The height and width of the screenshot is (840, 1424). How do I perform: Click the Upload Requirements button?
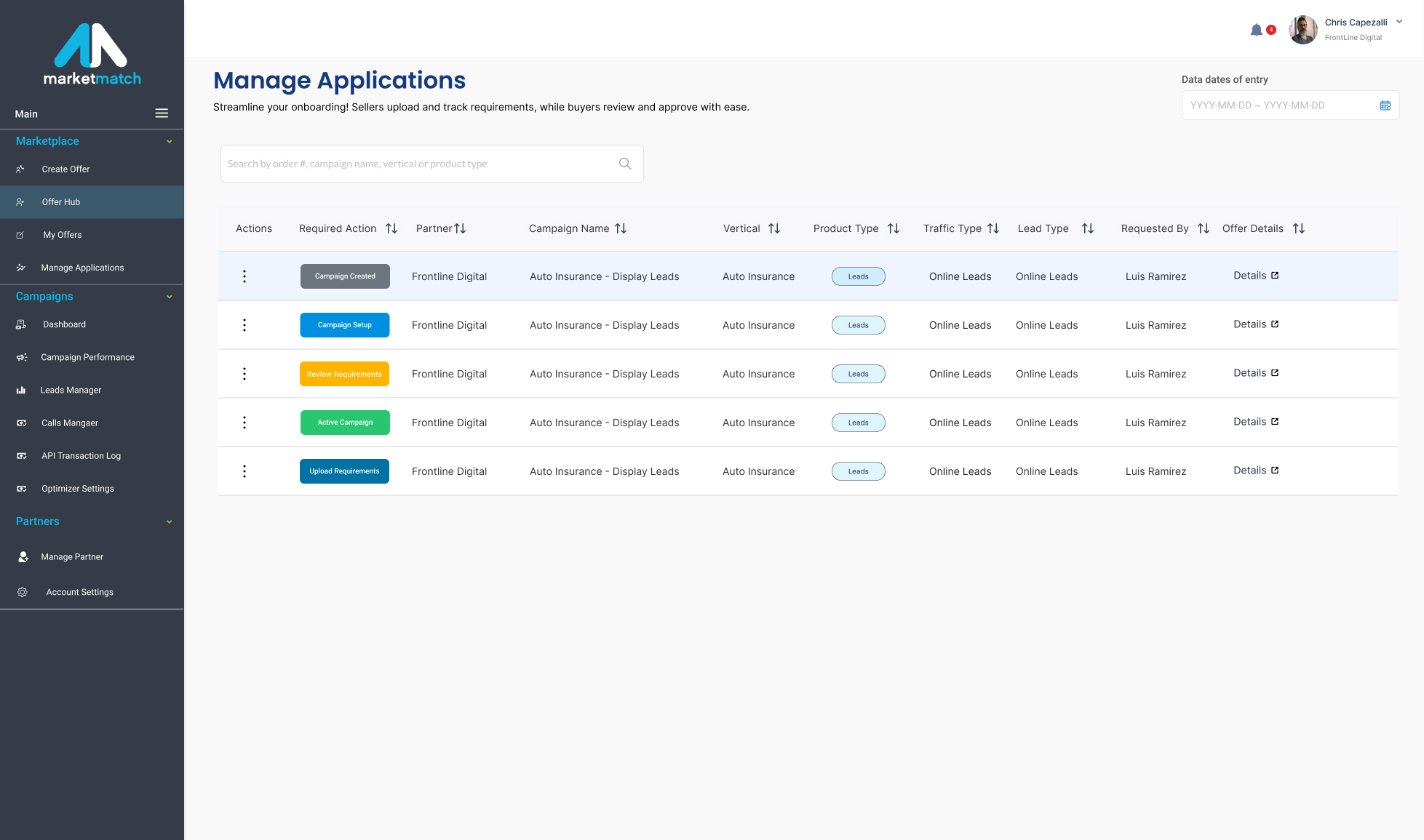344,471
